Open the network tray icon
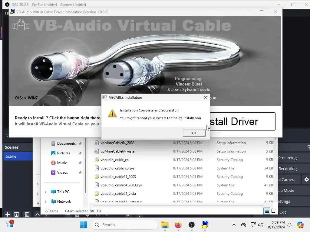 click(253, 225)
